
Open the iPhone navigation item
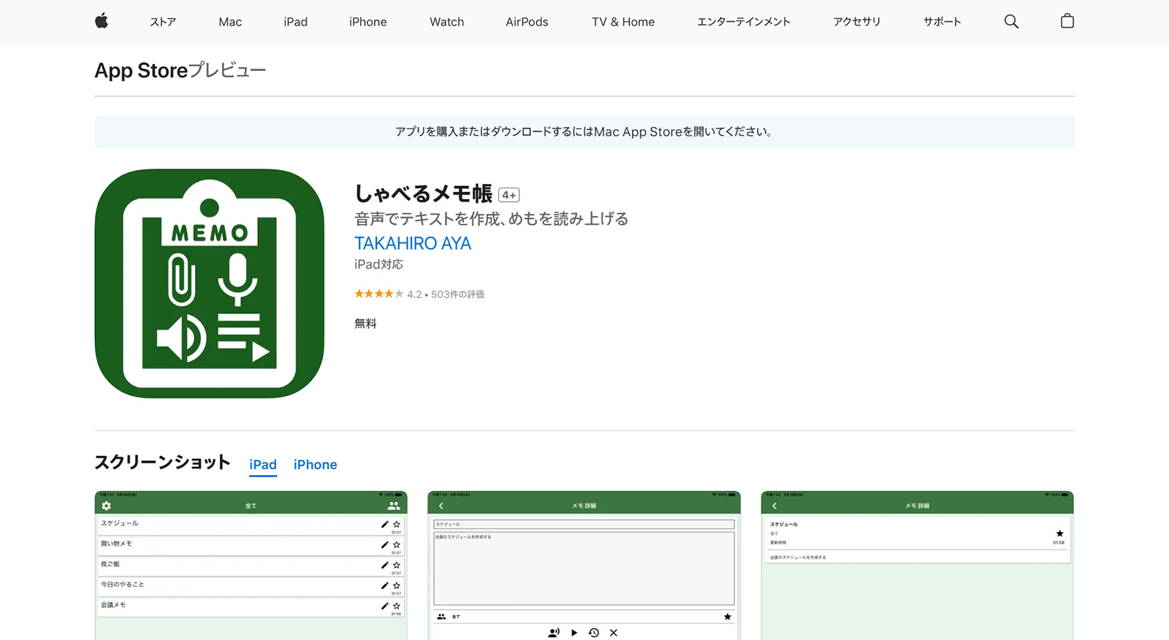pos(368,22)
